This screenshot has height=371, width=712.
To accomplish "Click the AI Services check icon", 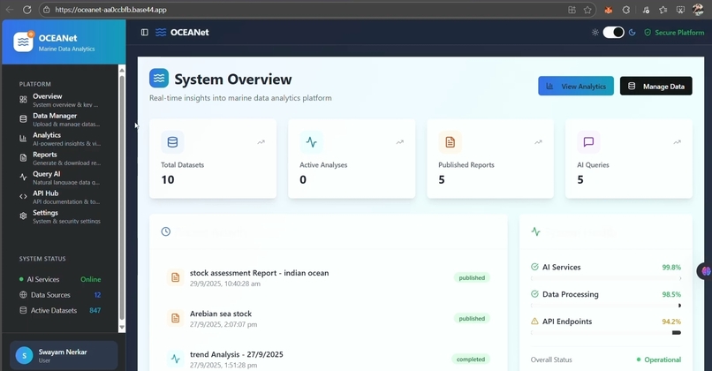I will pos(534,267).
